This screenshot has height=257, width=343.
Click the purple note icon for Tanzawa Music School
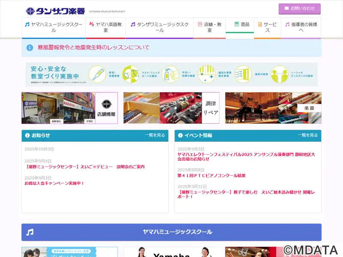coord(133,24)
